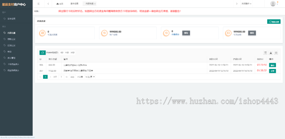
Task: Click the 操作 column header
Action: click(x=271, y=59)
